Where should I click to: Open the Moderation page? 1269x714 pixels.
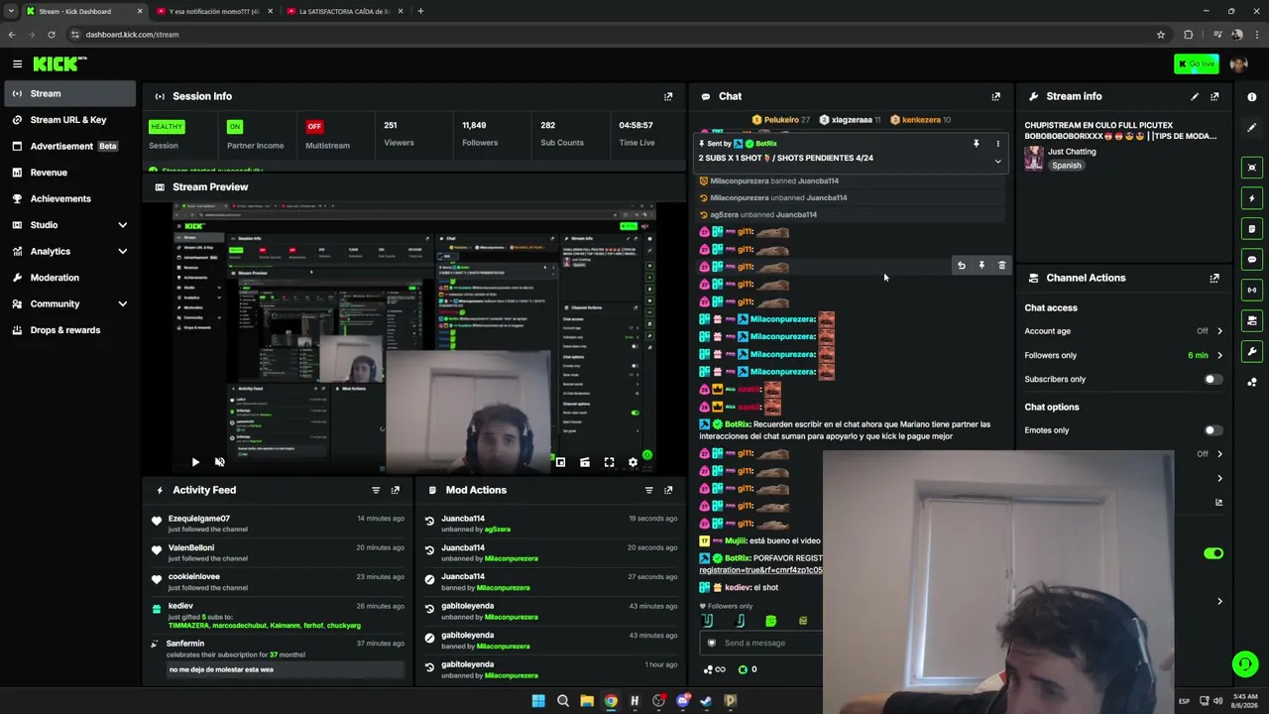(x=69, y=278)
